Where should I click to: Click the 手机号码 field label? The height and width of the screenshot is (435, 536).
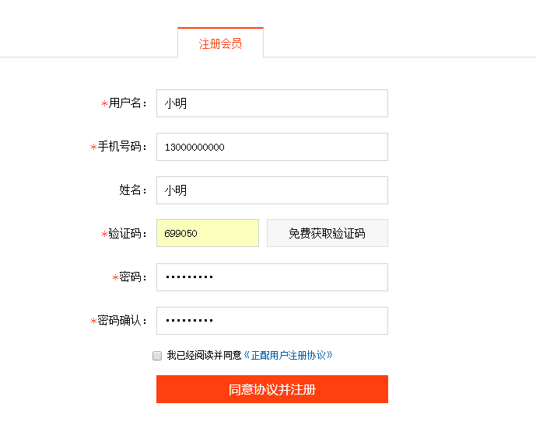[122, 147]
